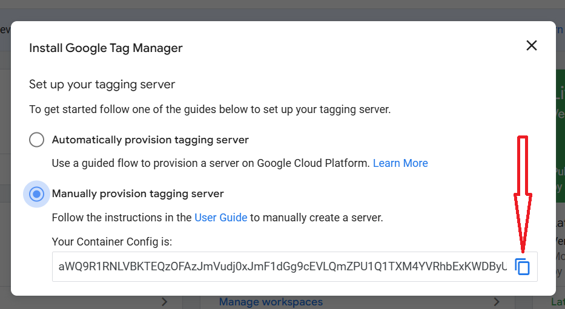The height and width of the screenshot is (309, 565).
Task: Expand the chevron beside Manage workspaces
Action: pos(497,302)
